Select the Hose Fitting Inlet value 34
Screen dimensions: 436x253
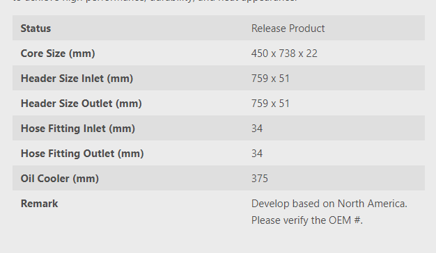click(257, 129)
